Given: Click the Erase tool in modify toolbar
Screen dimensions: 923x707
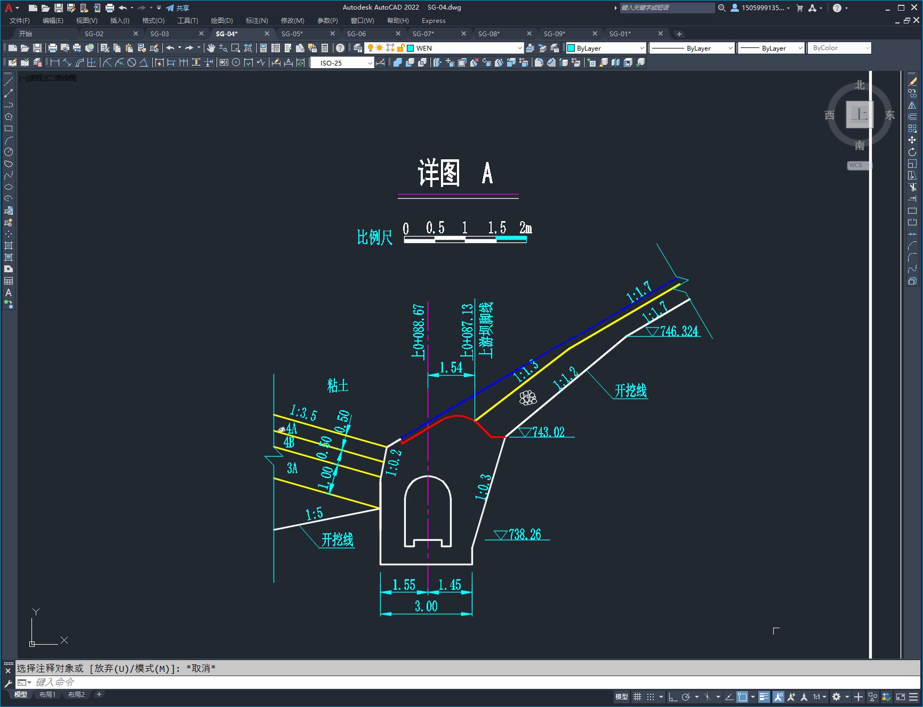Looking at the screenshot, I should pyautogui.click(x=912, y=82).
